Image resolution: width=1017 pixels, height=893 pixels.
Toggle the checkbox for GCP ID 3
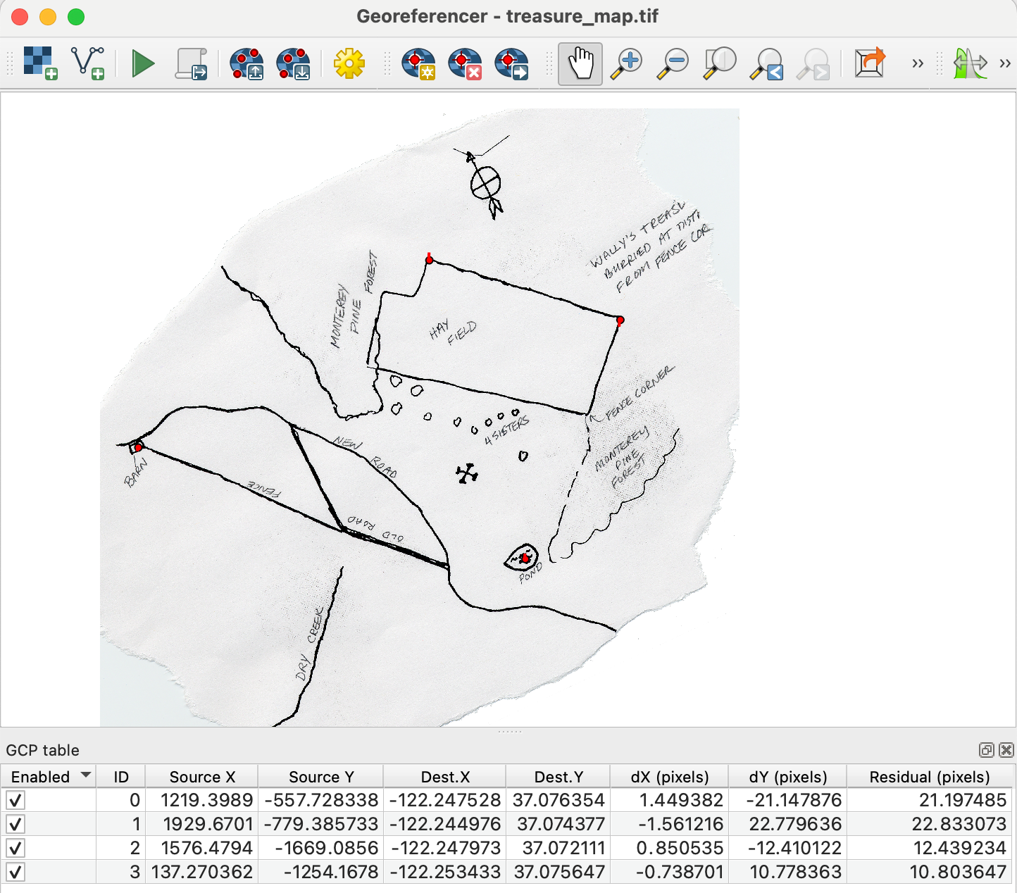[x=15, y=873]
